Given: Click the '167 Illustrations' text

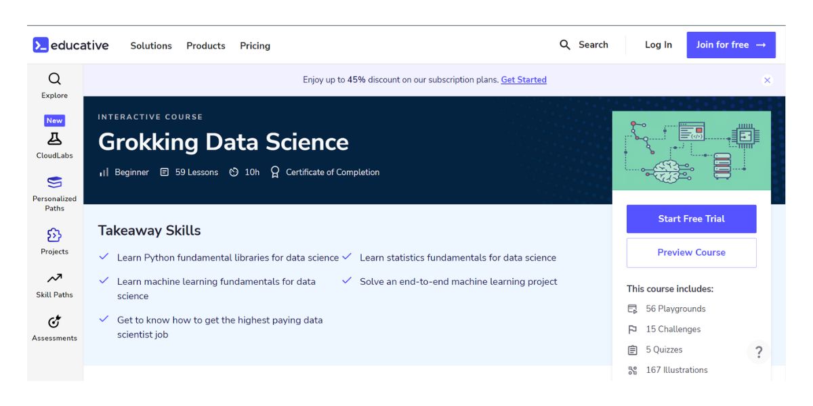Looking at the screenshot, I should coord(677,370).
